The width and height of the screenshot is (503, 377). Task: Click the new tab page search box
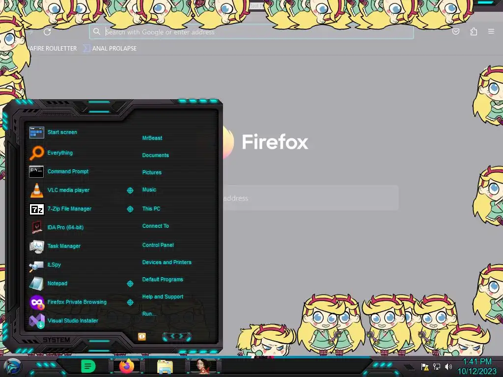[x=310, y=198]
